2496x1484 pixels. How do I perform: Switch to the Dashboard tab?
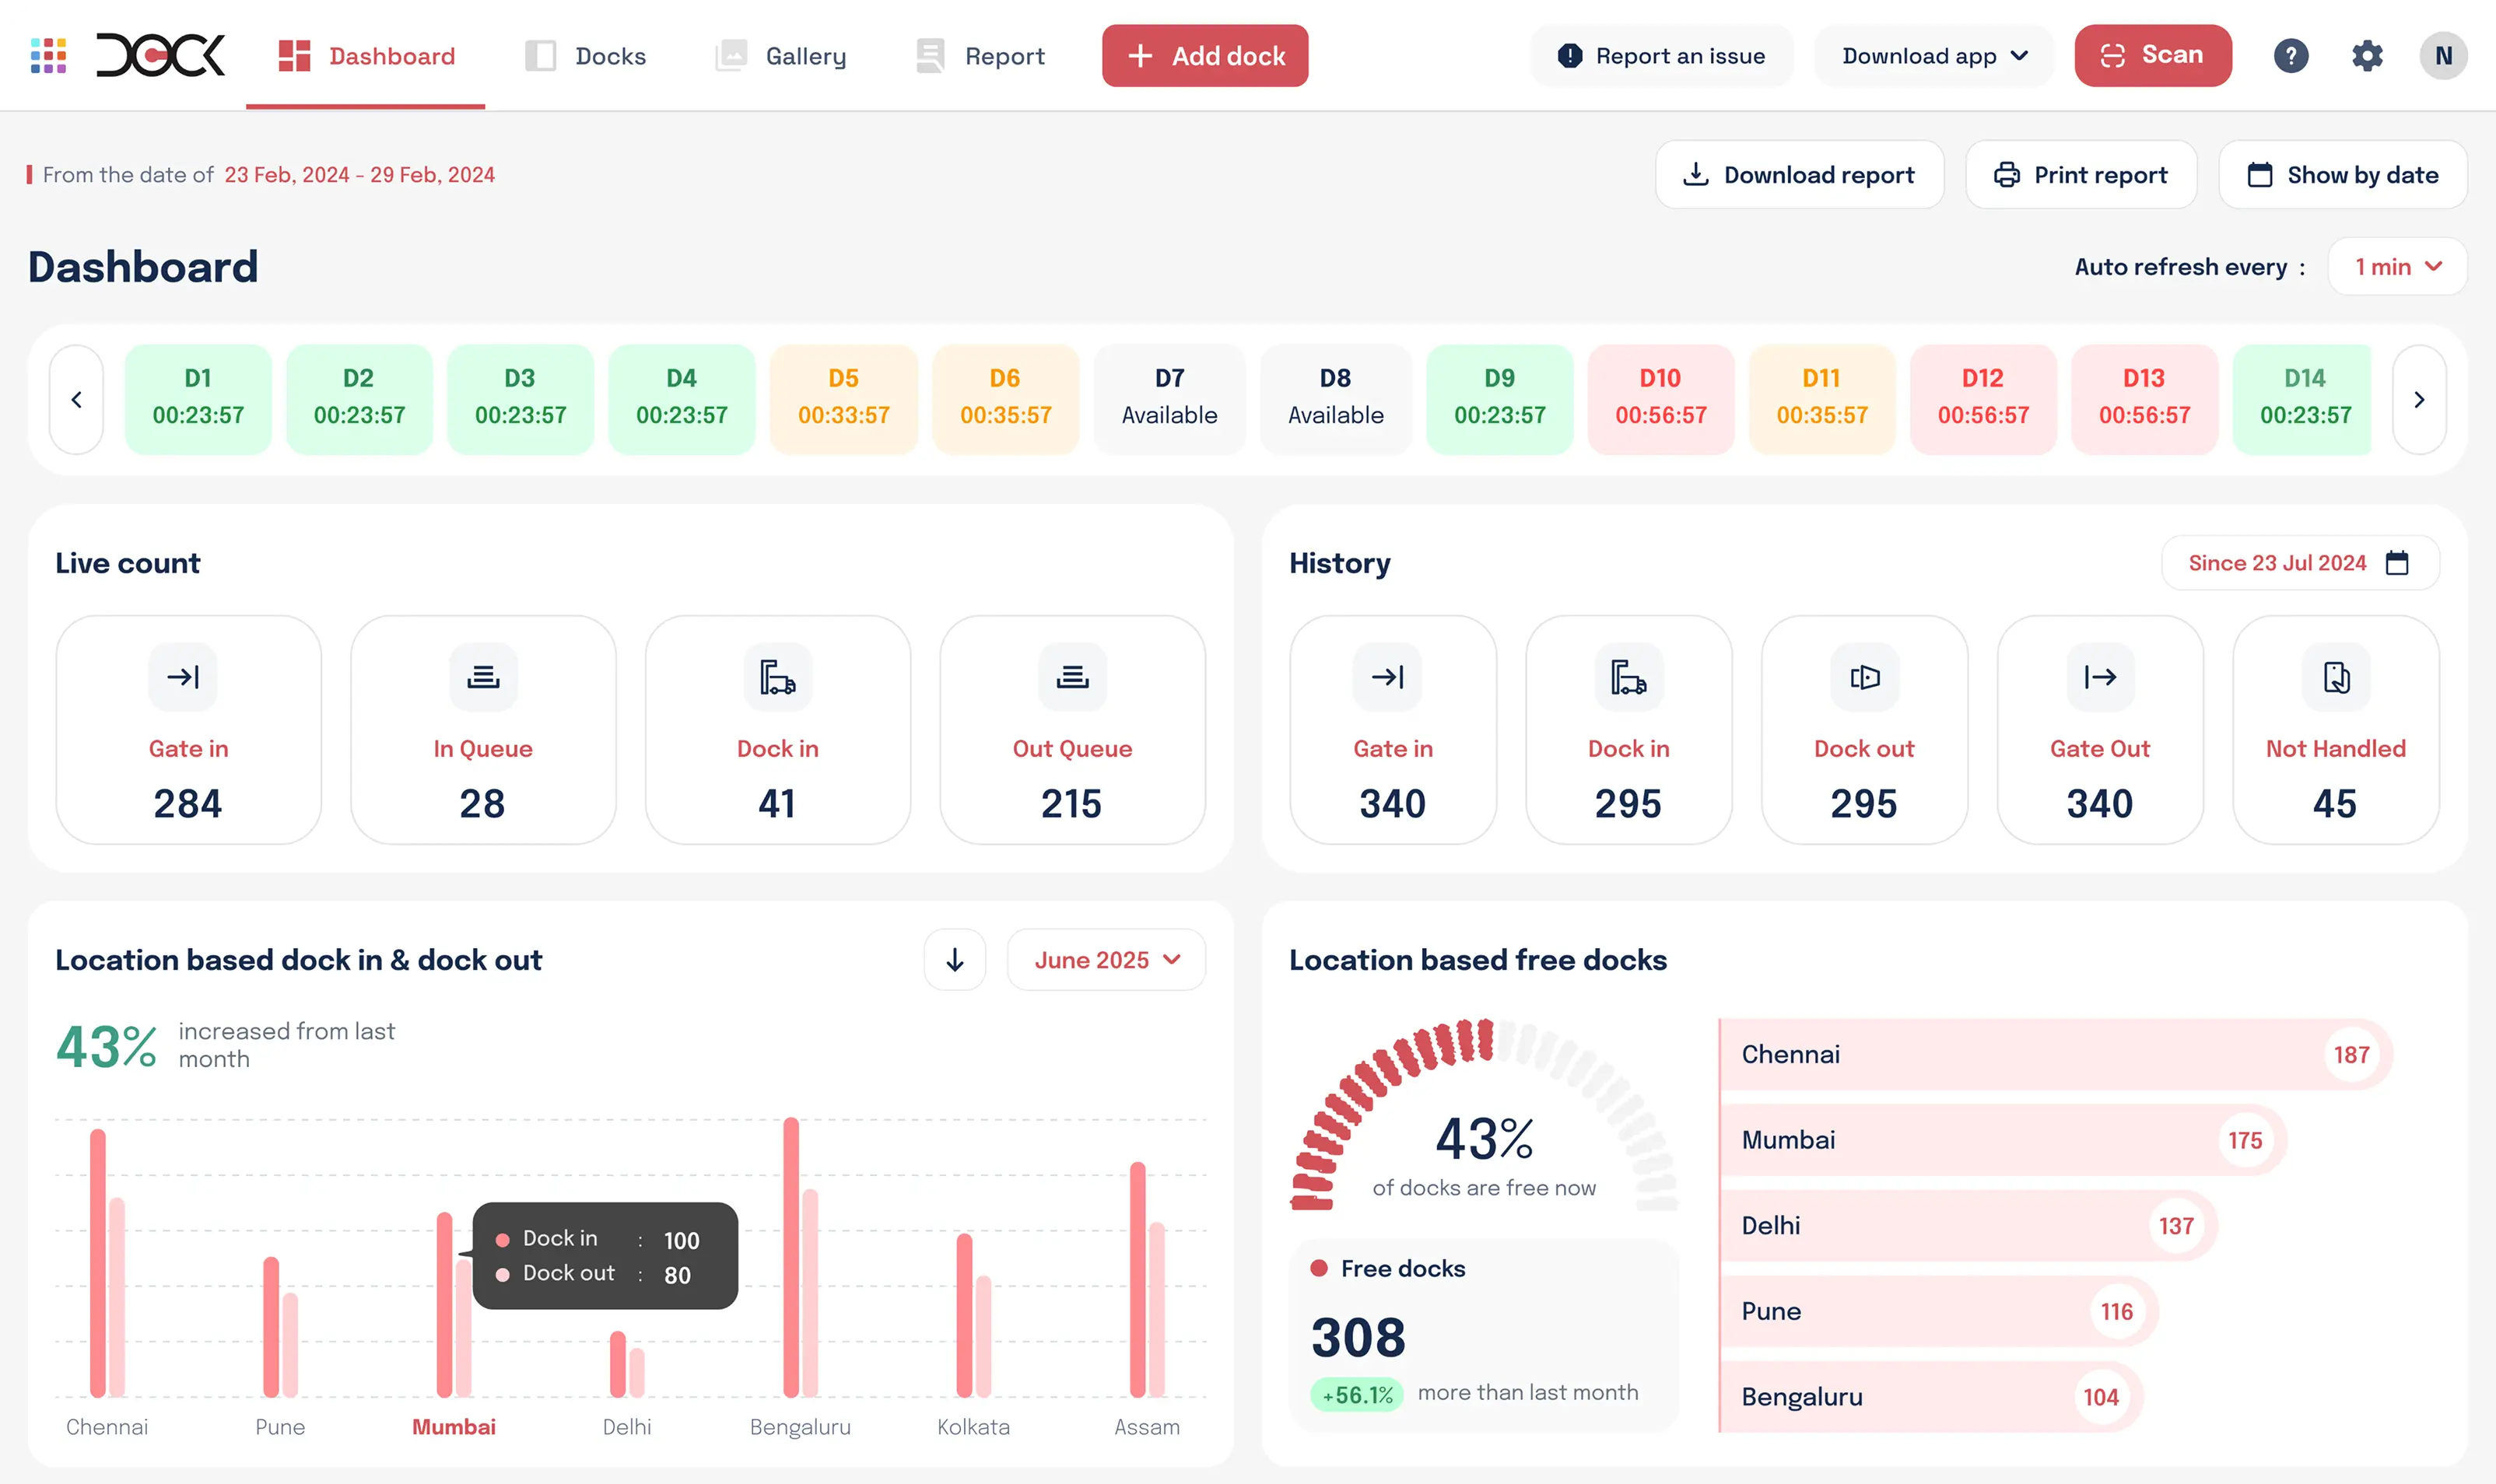click(x=366, y=56)
